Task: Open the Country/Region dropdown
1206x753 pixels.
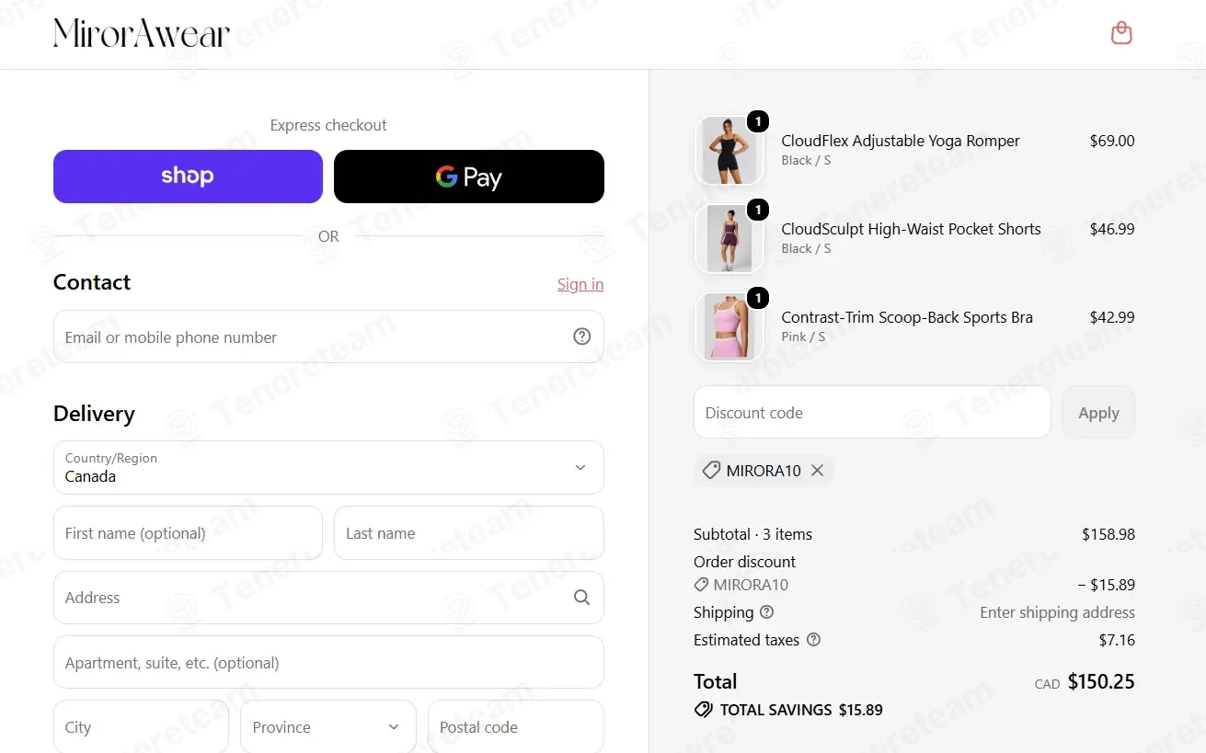Action: [x=328, y=467]
